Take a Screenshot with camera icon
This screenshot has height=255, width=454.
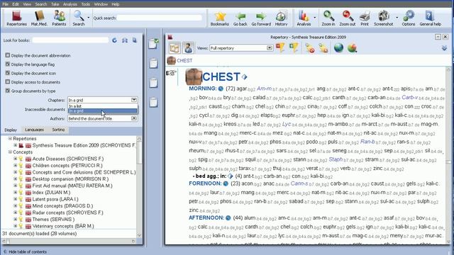(x=383, y=18)
